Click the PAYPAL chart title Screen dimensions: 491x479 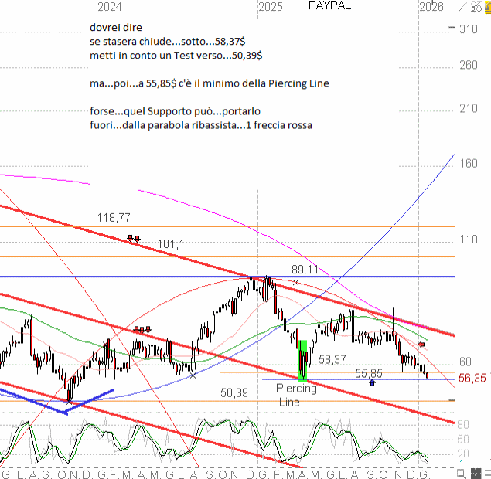[x=329, y=6]
